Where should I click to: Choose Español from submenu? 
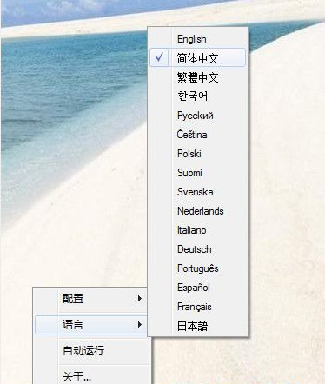(198, 288)
